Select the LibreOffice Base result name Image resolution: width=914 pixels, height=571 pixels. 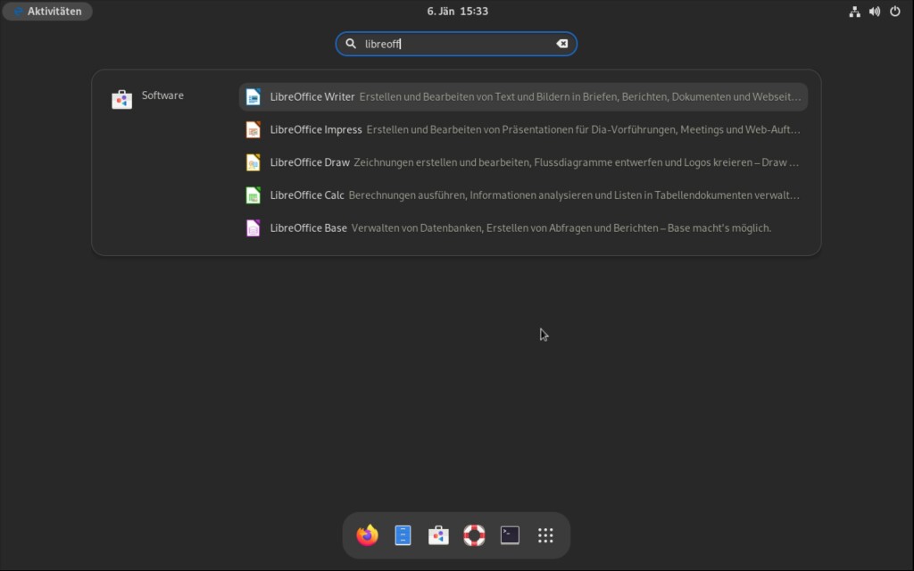(x=308, y=228)
